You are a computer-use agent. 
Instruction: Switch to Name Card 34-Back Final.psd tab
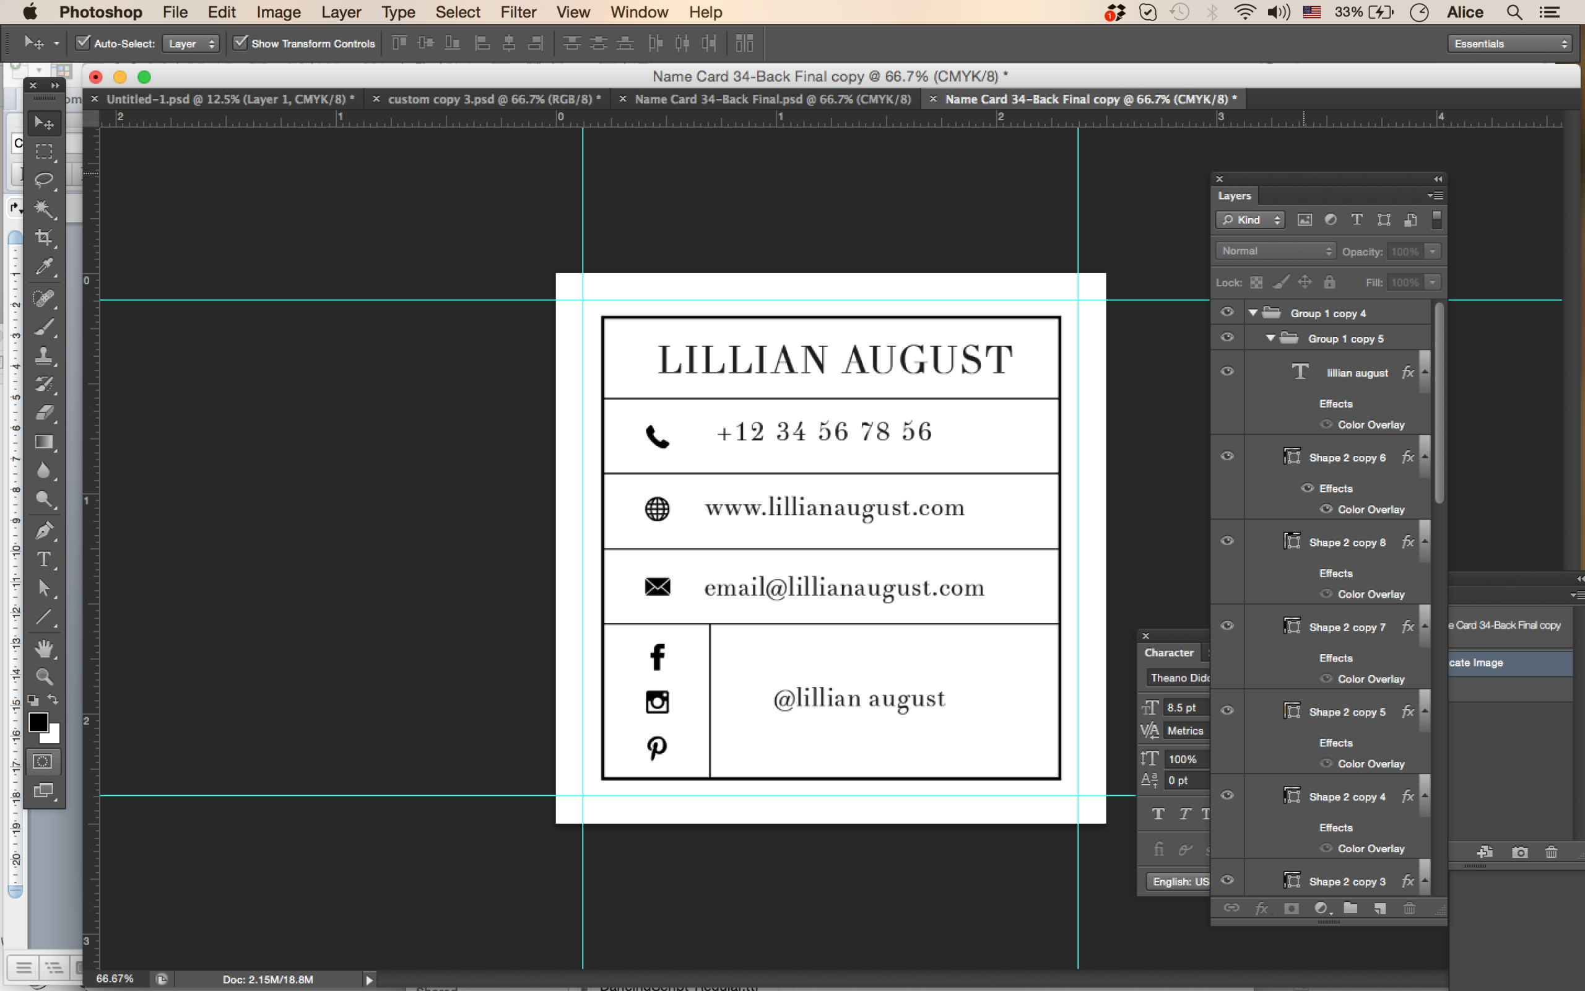773,99
